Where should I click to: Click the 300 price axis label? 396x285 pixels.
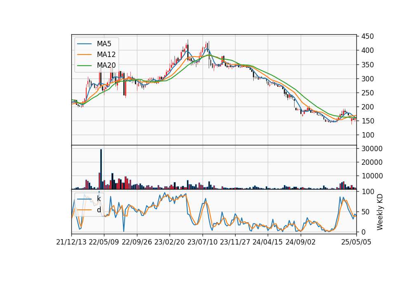pyautogui.click(x=368, y=78)
